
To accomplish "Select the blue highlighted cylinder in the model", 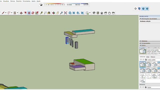I will click(67, 40).
